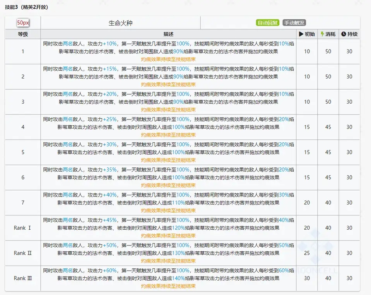Click orange note 灼痕效果持续至技能结束 in level 7

168,211
